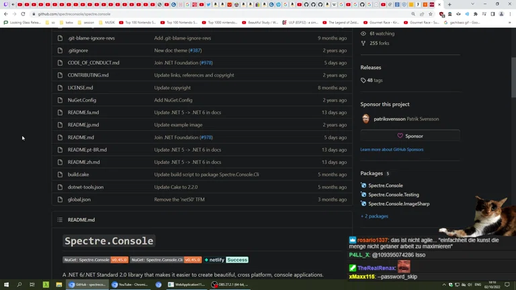Click the page's vertical scrollbar
The width and height of the screenshot is (516, 290).
click(513, 74)
